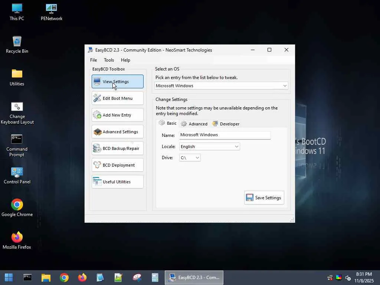Open the BCD Deployment section

pos(118,165)
